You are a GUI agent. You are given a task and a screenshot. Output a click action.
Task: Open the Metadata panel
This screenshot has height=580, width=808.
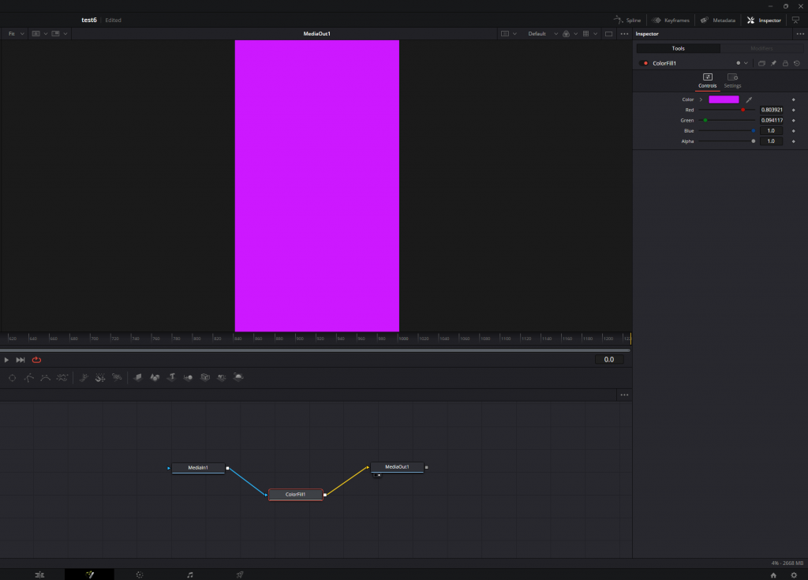(x=717, y=20)
